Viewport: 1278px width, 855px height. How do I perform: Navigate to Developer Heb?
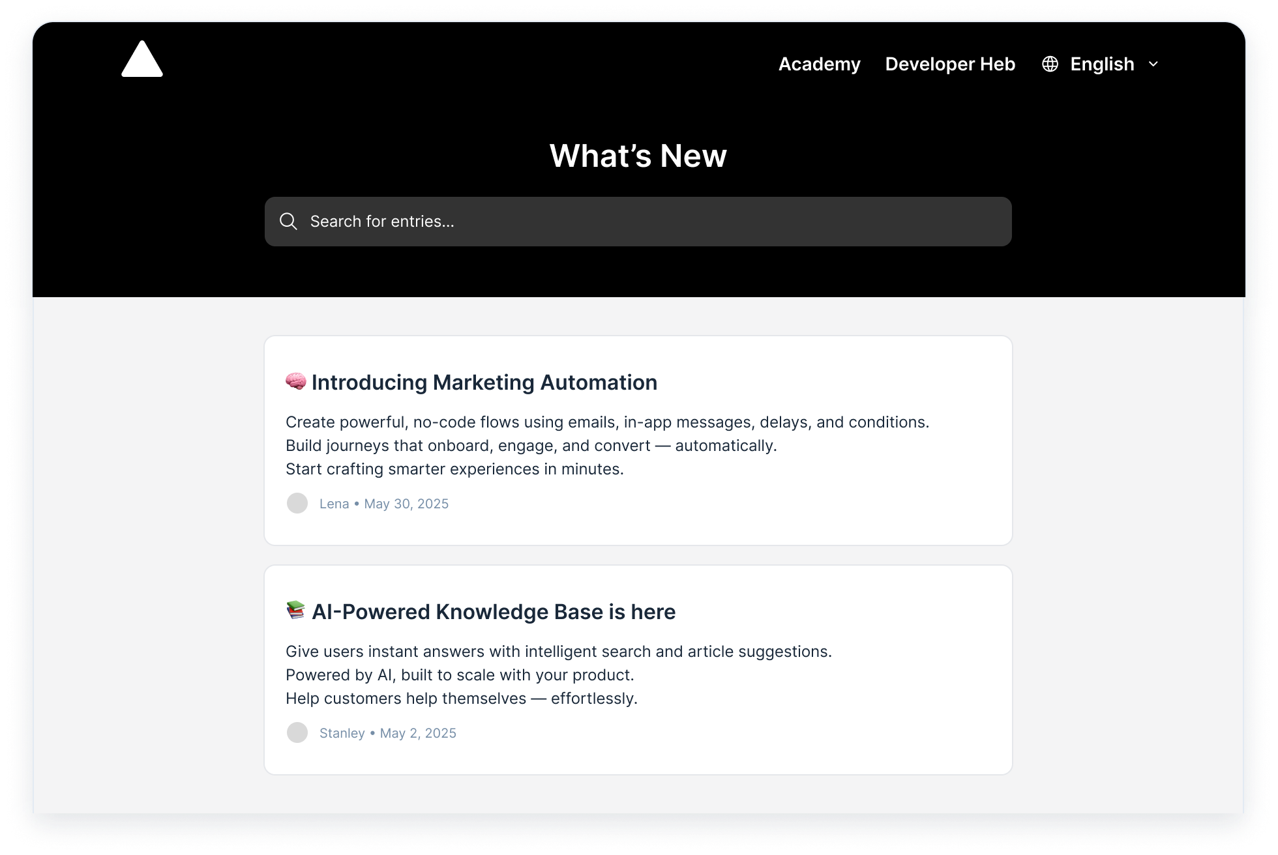coord(950,64)
